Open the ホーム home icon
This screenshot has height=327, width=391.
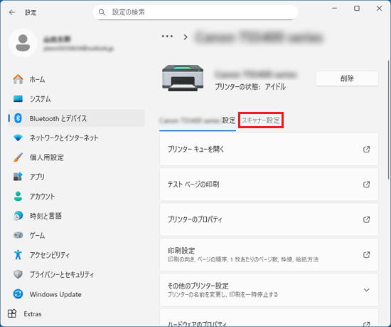tap(18, 79)
